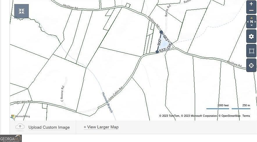257x142 pixels.
Task: Zoom out with the minus button
Action: click(251, 10)
